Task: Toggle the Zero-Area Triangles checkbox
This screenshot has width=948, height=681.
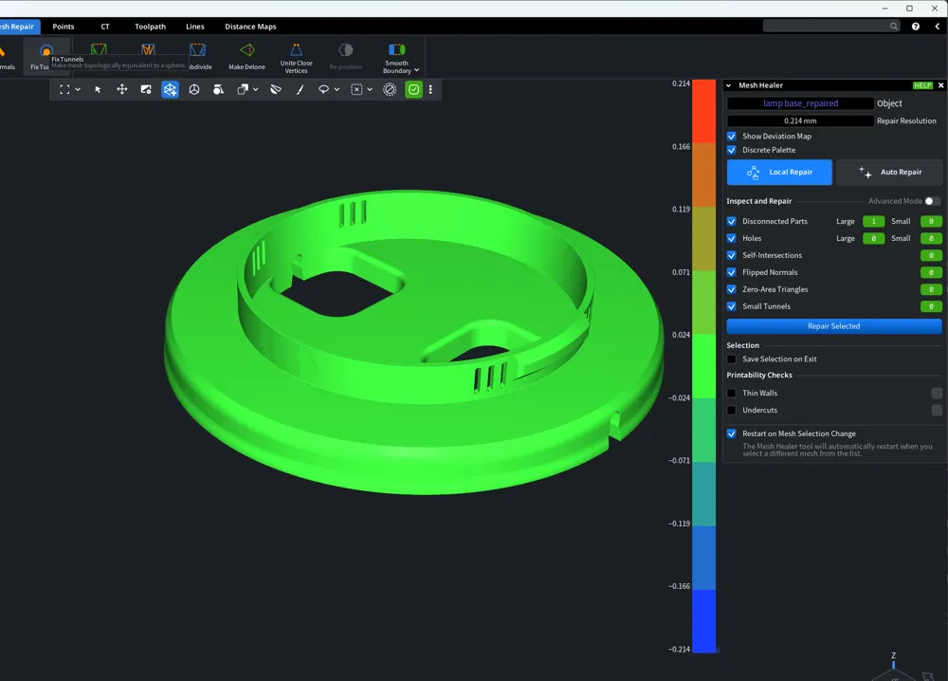Action: pos(732,289)
